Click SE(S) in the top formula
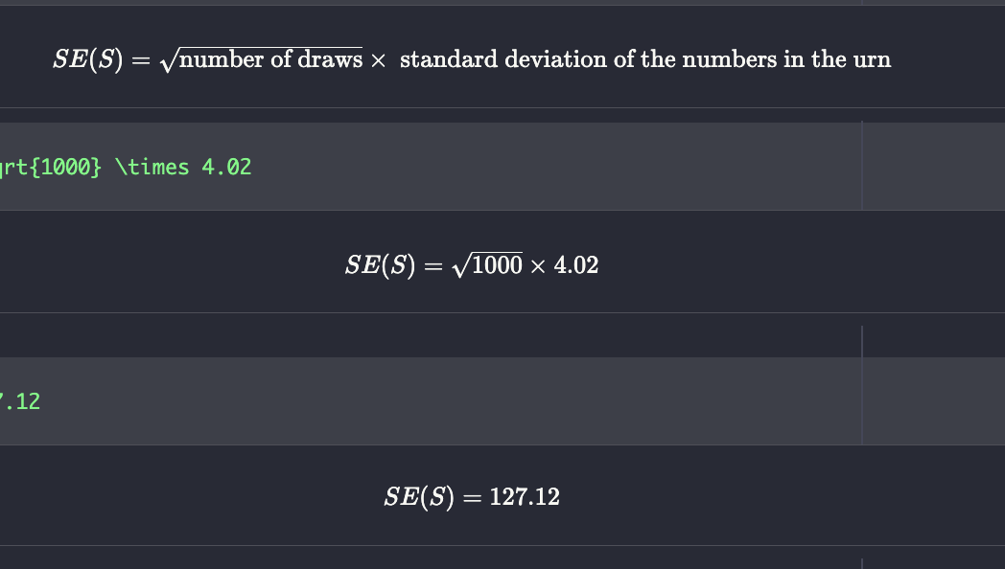Viewport: 1005px width, 569px height. pos(87,60)
